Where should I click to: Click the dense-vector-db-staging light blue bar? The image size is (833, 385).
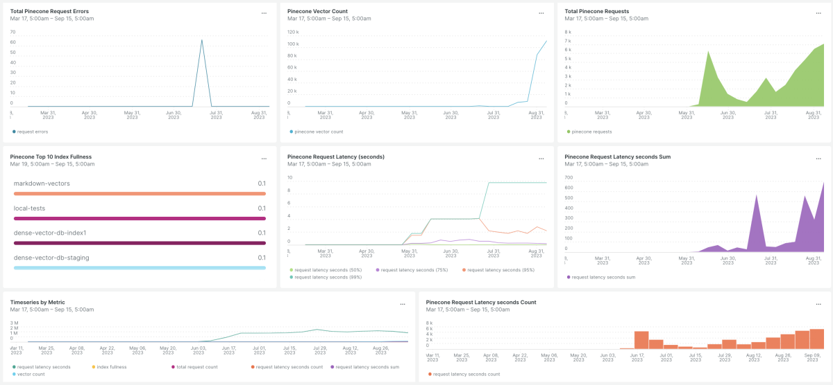click(140, 268)
